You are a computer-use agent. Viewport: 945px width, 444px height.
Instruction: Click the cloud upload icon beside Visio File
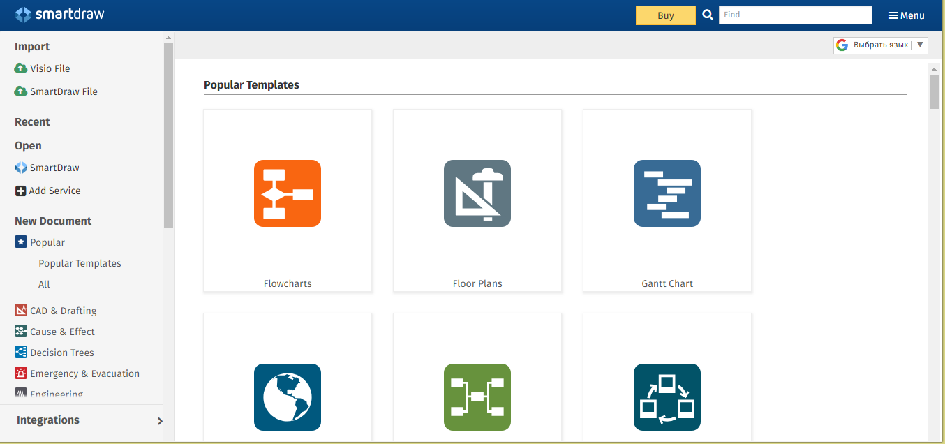[21, 68]
